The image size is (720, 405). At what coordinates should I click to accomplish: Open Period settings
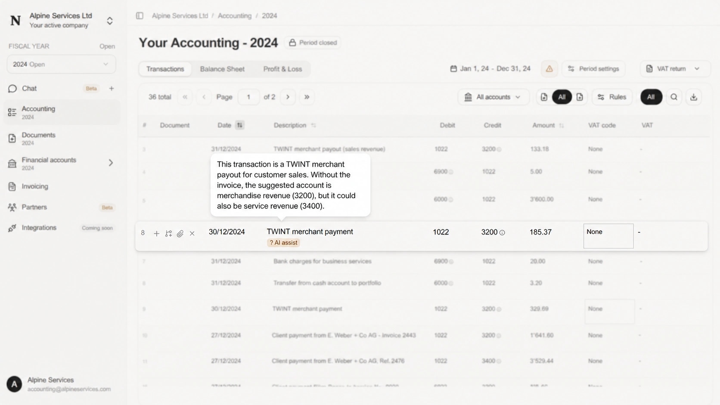coord(593,69)
